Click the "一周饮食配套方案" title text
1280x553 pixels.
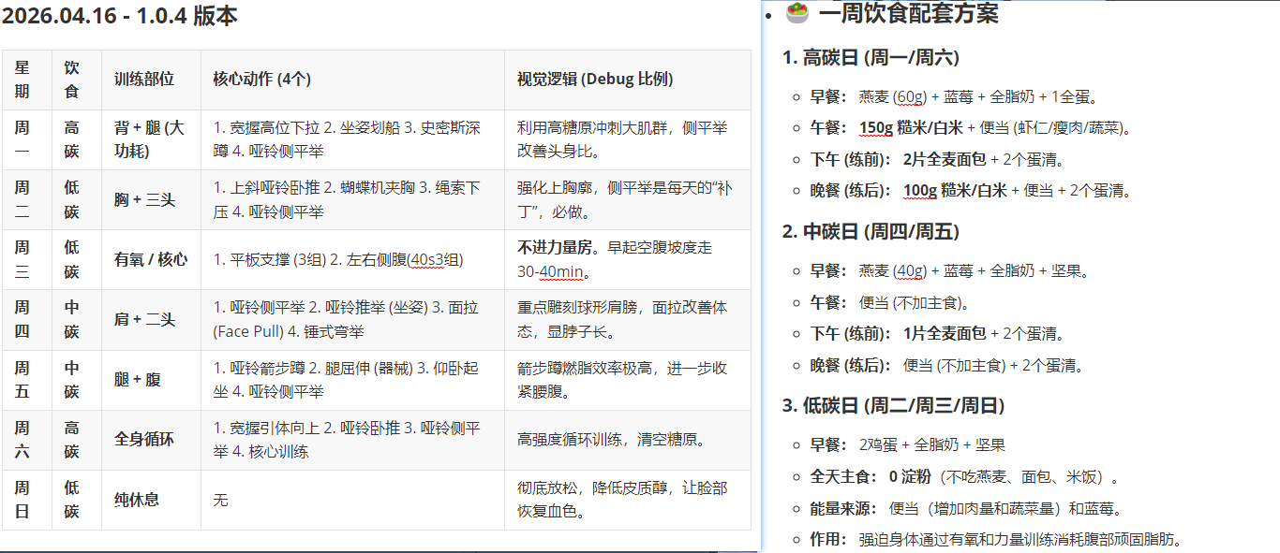click(908, 14)
